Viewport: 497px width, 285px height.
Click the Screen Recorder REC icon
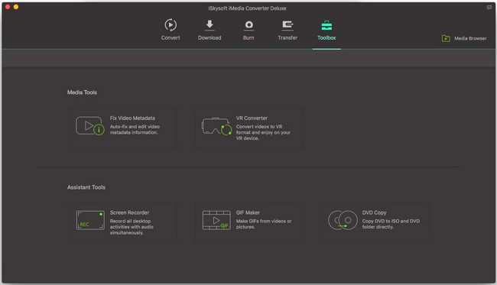(90, 220)
